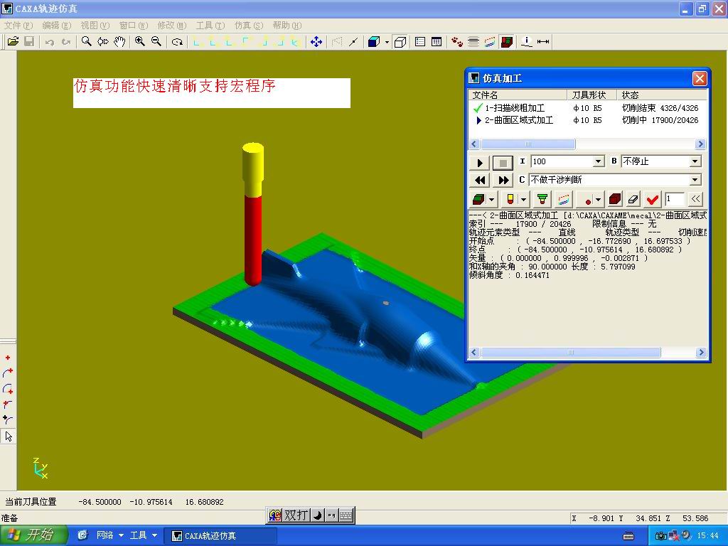This screenshot has height=546, width=728.
Task: Click the green stock block icon in dialog
Action: (x=478, y=200)
